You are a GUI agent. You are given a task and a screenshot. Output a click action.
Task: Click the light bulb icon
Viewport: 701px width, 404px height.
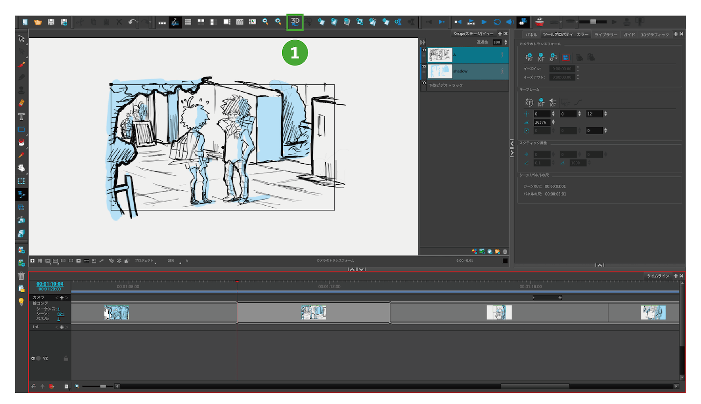(21, 302)
